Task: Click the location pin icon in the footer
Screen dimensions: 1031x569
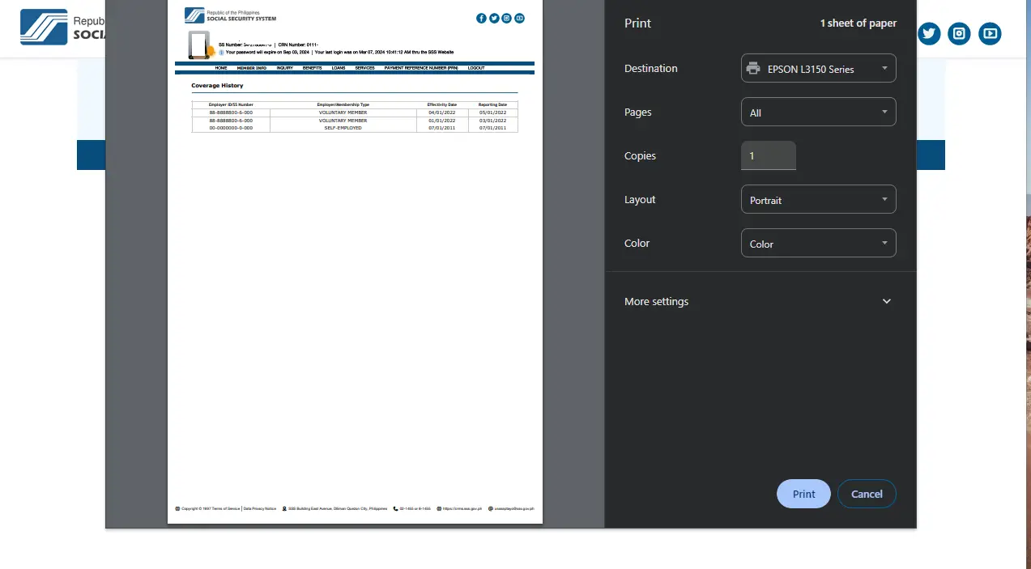Action: click(283, 508)
